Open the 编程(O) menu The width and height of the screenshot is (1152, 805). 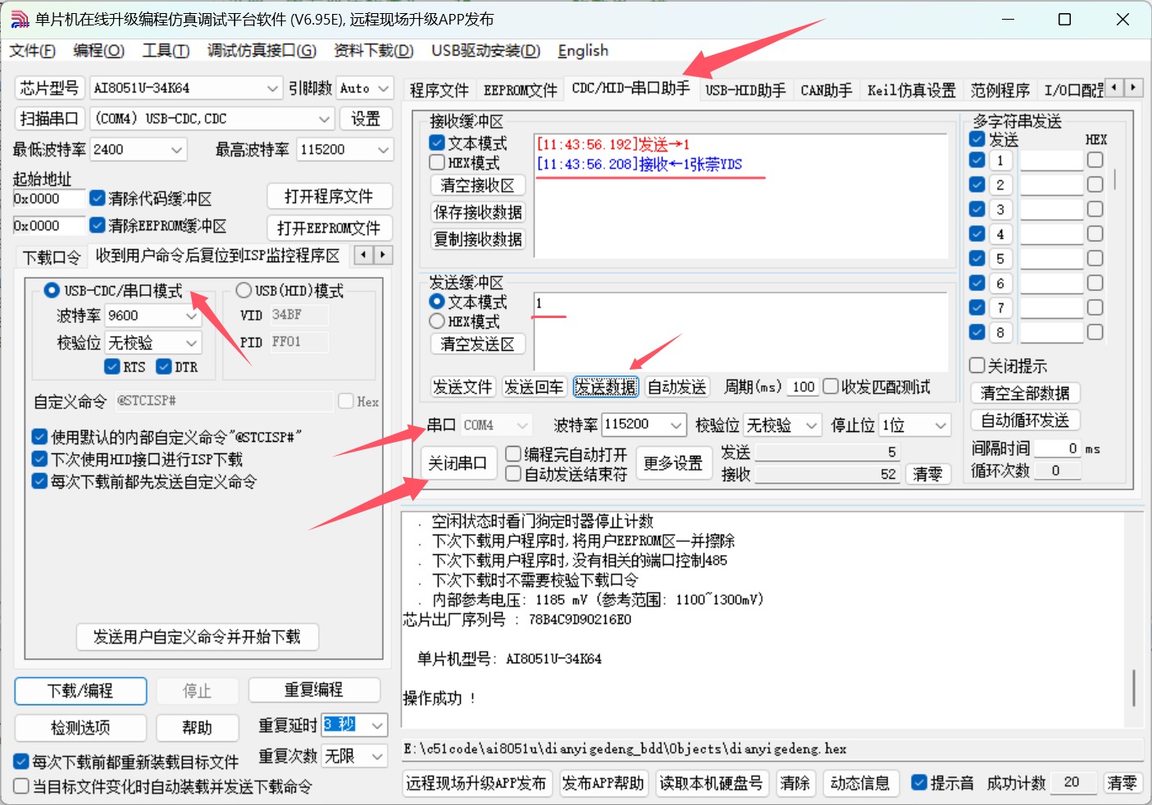tap(98, 51)
